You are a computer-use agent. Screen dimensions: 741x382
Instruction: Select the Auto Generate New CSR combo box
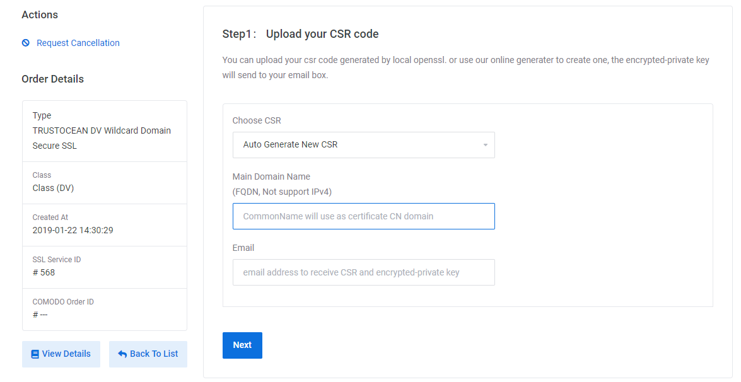pyautogui.click(x=363, y=145)
